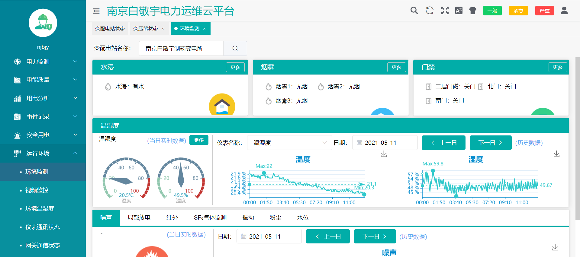Download the 湿度 chart
The image size is (580, 257).
click(556, 154)
